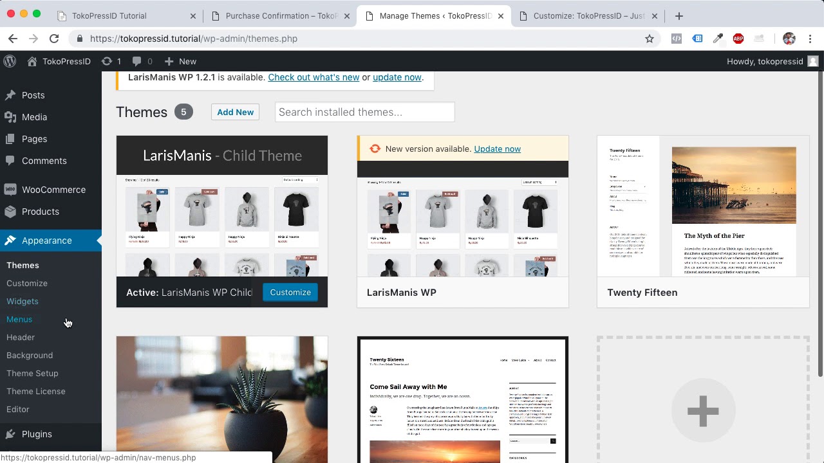Click the ABP adblocker extension icon
The image size is (824, 463).
pos(738,39)
